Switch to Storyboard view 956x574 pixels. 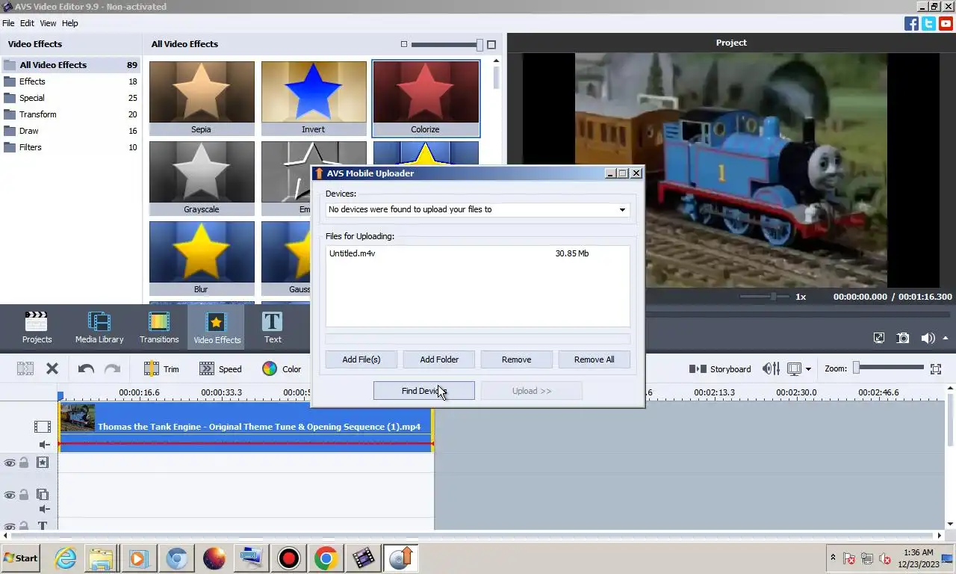point(720,368)
